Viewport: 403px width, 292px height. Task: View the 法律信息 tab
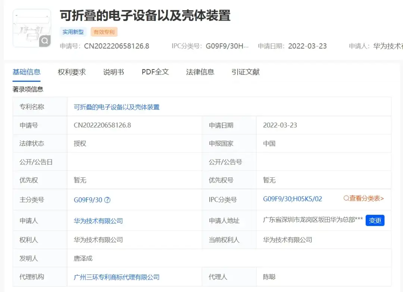200,72
